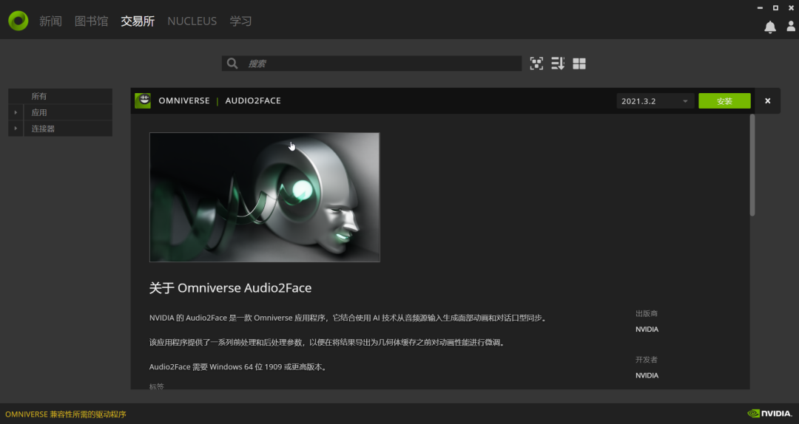Click the detail panel vertical scrollbar
Image resolution: width=799 pixels, height=424 pixels.
pyautogui.click(x=752, y=165)
